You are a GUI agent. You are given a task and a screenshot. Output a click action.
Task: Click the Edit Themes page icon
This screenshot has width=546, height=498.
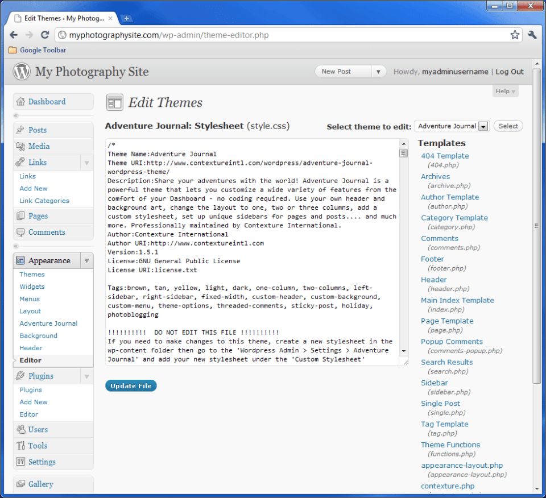[x=114, y=102]
